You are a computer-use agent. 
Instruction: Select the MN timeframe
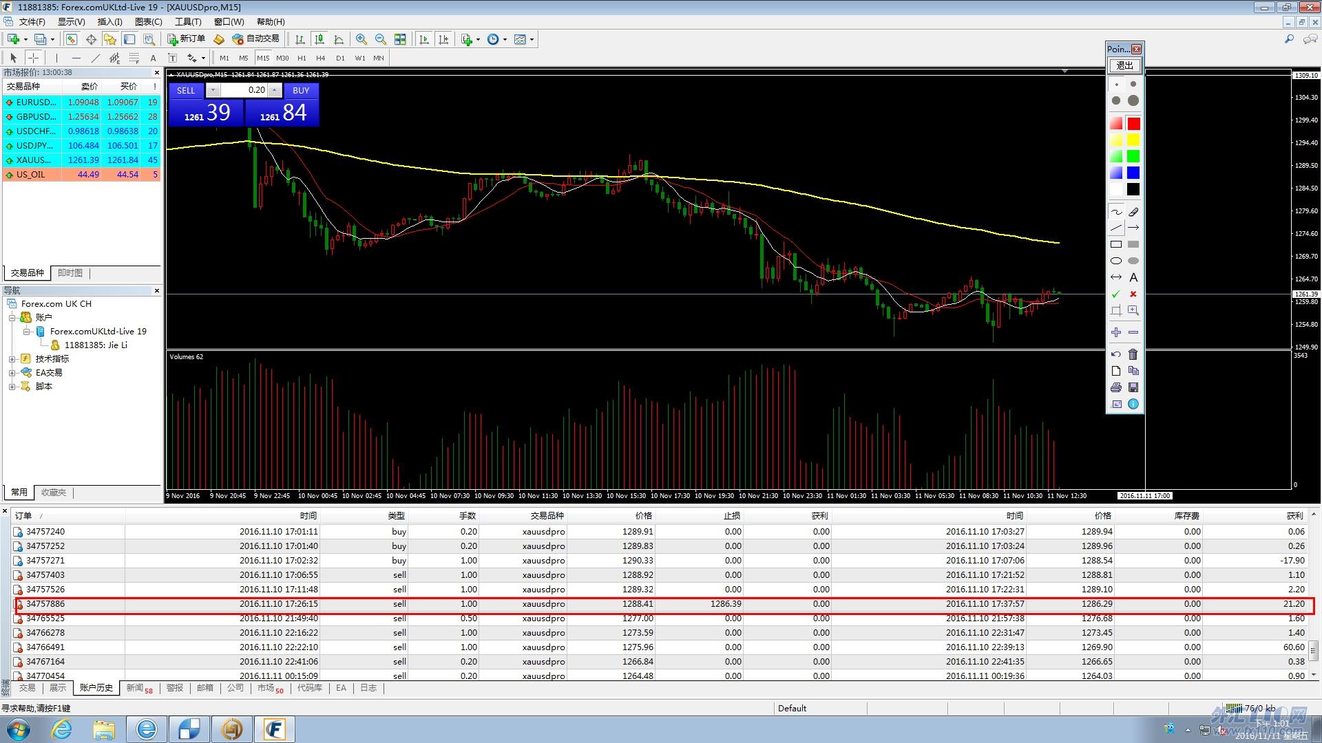tap(379, 58)
